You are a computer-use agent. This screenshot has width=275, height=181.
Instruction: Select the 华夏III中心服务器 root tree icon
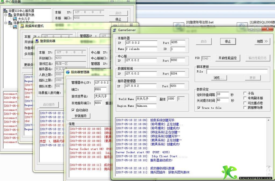tap(5, 11)
